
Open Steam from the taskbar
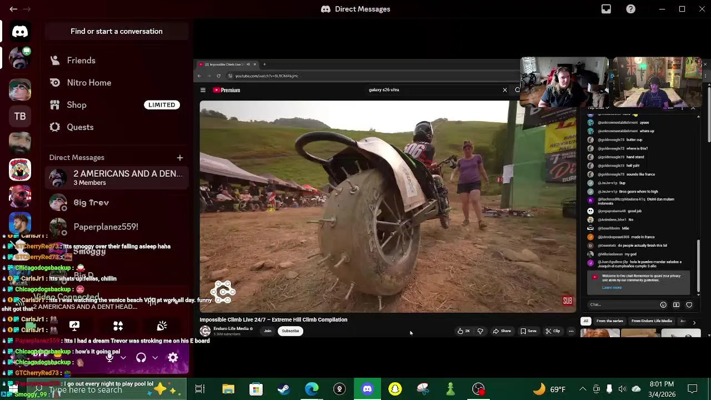(284, 389)
